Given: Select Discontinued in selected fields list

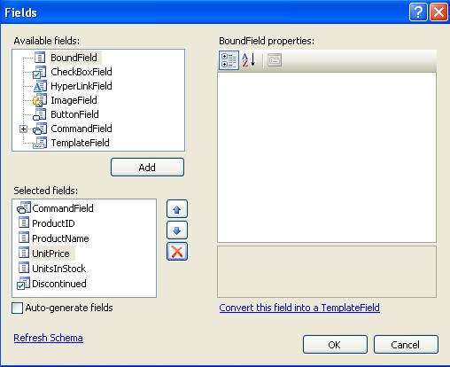Looking at the screenshot, I should pyautogui.click(x=59, y=284).
